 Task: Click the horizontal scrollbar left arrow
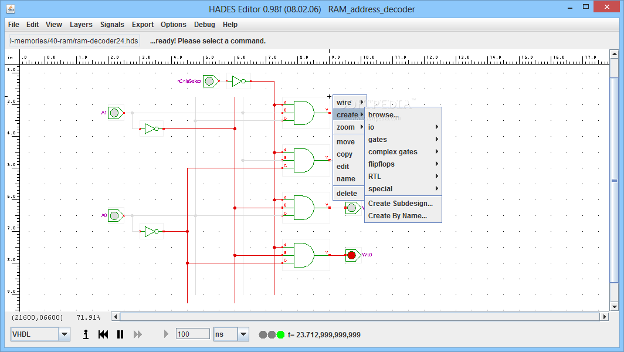pyautogui.click(x=116, y=317)
